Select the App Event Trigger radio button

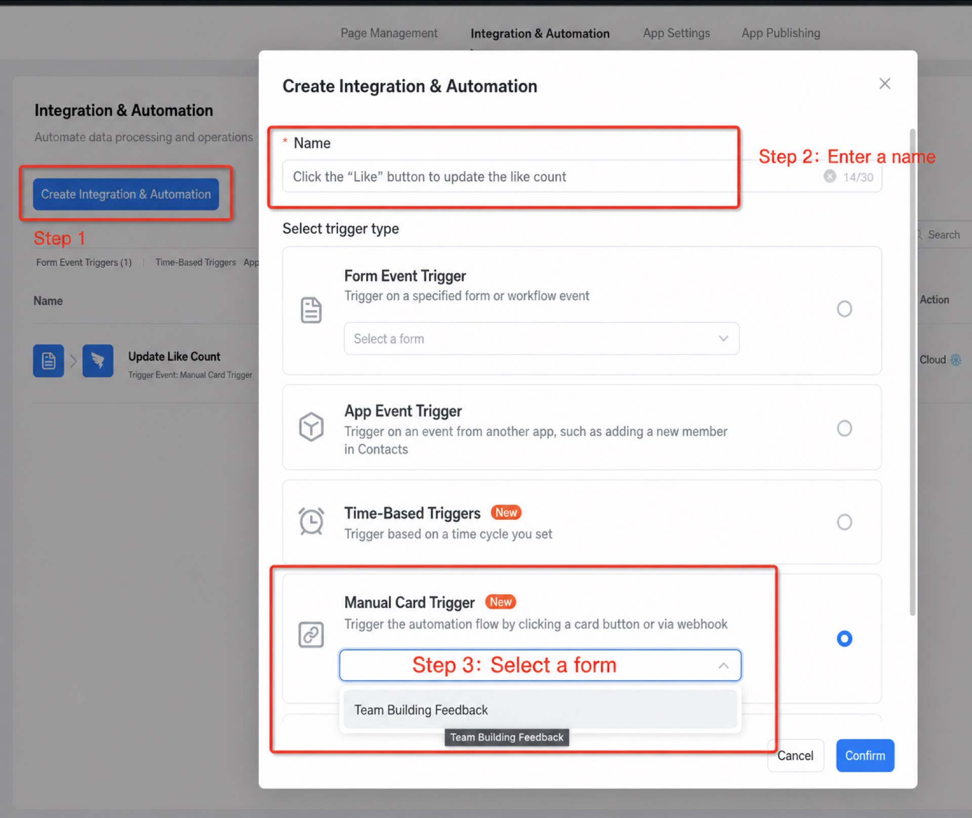click(x=844, y=428)
